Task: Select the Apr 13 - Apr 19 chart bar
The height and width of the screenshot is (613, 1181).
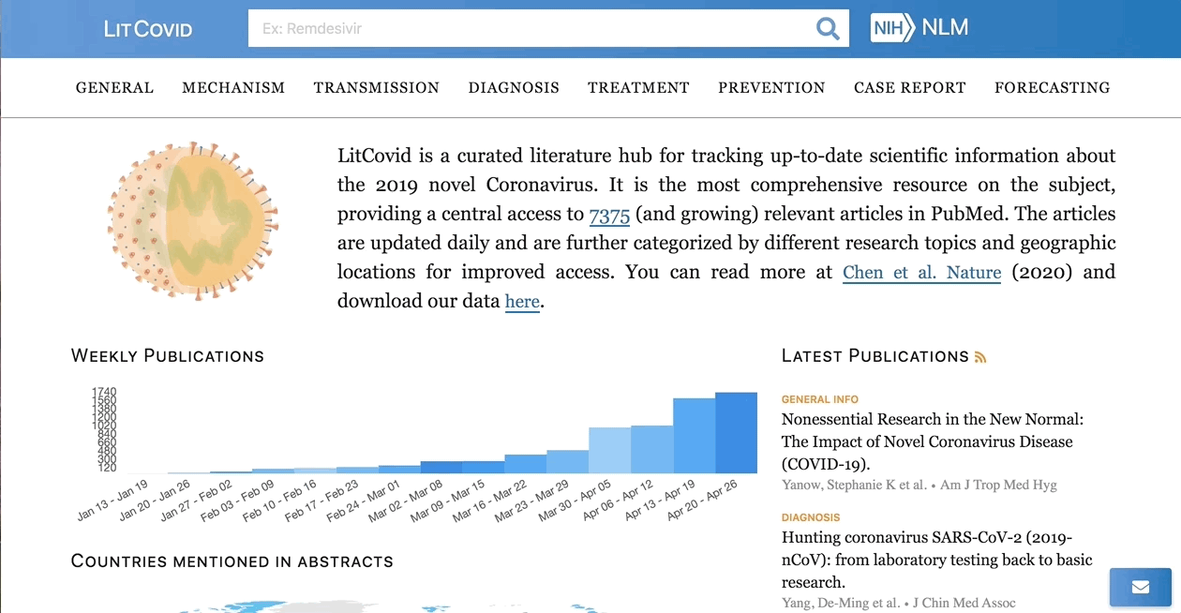Action: 694,435
